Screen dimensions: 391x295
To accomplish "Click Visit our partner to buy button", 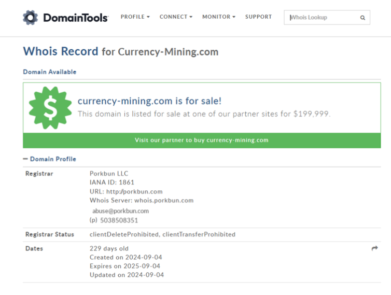I will tap(202, 140).
